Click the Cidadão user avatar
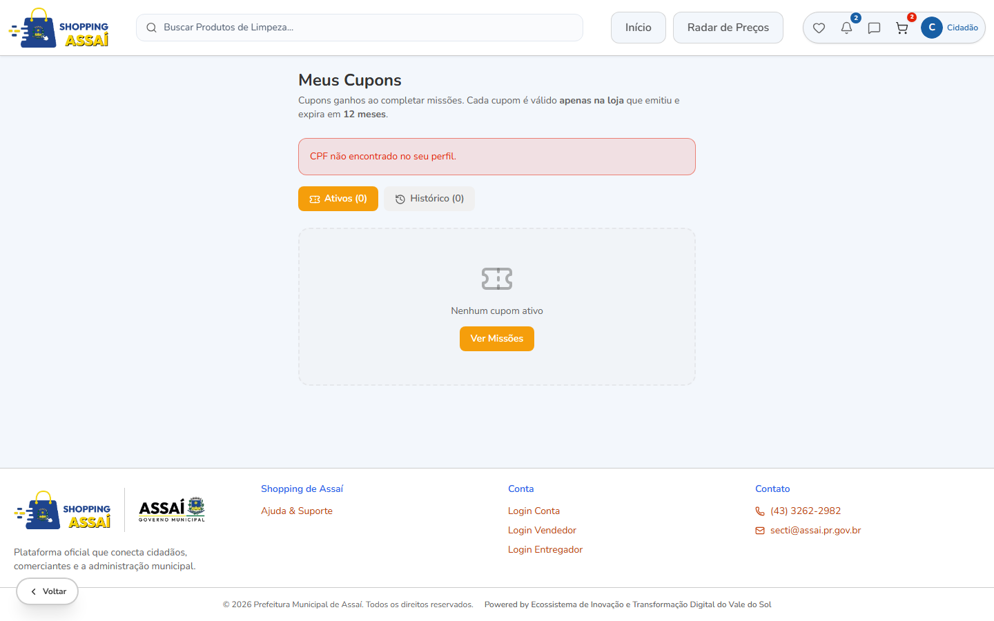The height and width of the screenshot is (621, 994). click(931, 28)
